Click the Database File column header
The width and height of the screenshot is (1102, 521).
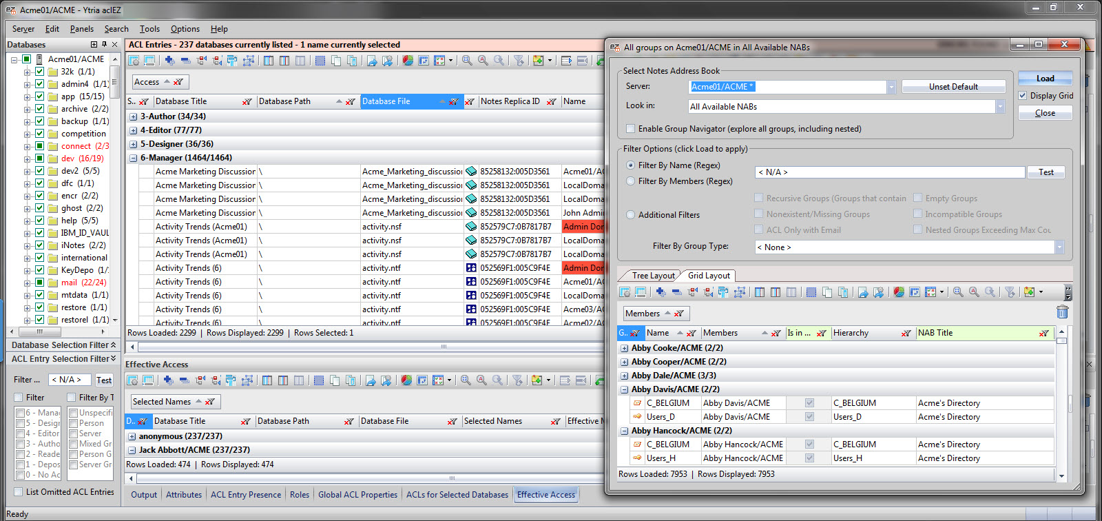click(x=410, y=101)
